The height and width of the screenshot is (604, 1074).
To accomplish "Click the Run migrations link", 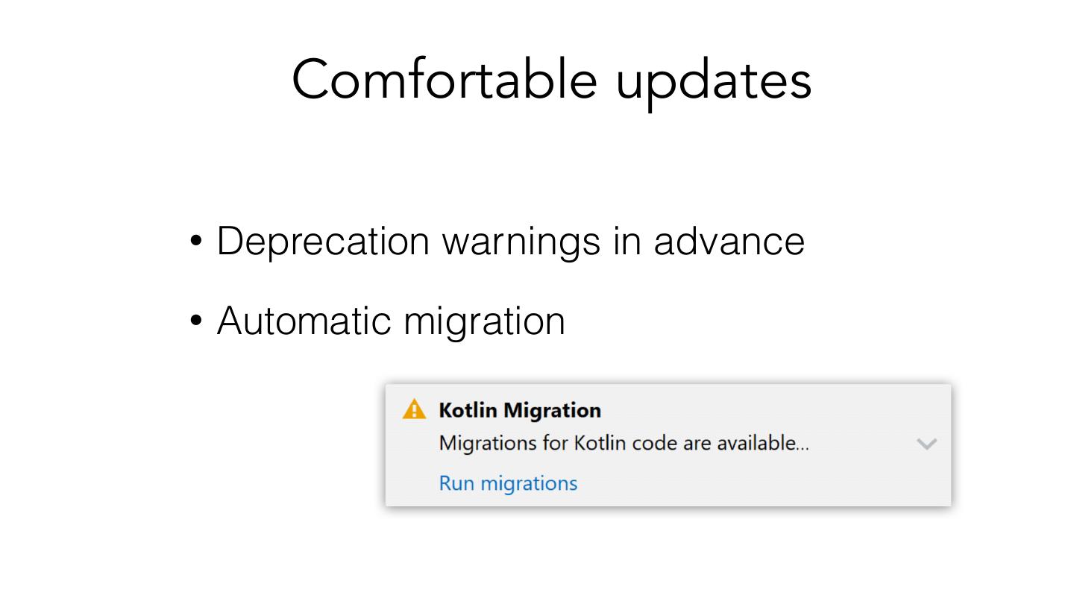I will coord(508,483).
